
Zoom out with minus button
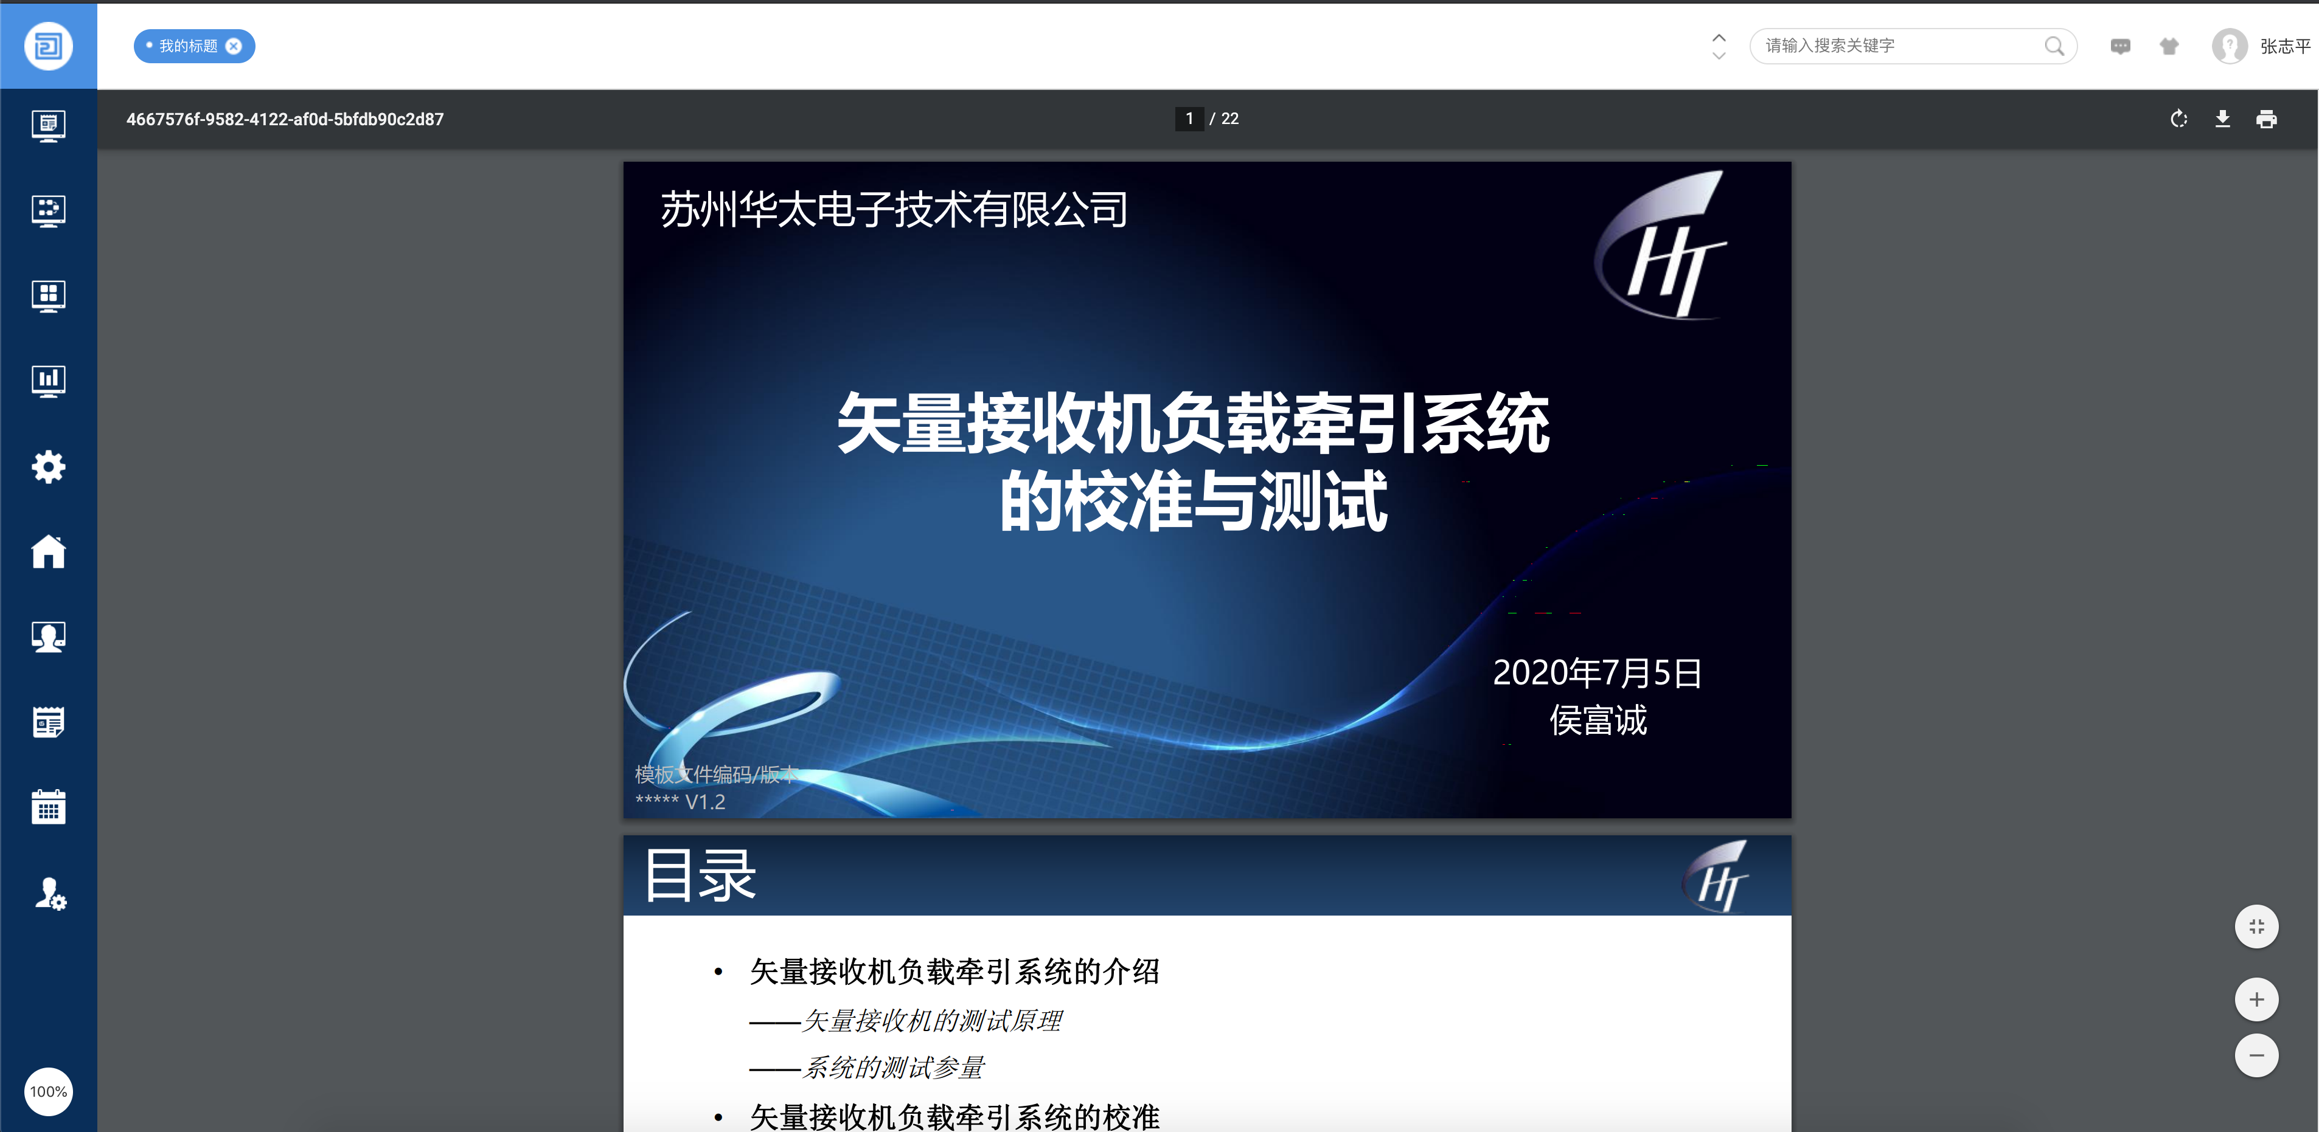pos(2256,1055)
